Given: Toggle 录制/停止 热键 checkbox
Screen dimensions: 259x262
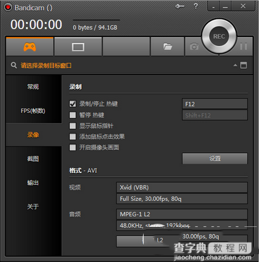Looking at the screenshot, I should click(x=73, y=104).
